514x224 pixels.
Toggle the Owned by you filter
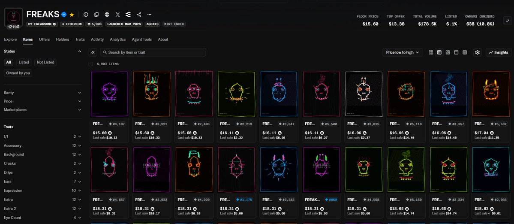(18, 73)
